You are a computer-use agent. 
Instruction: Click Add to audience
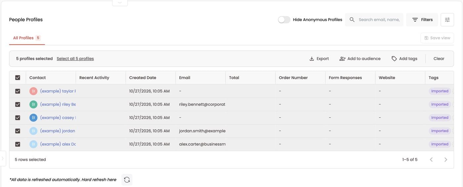360,59
